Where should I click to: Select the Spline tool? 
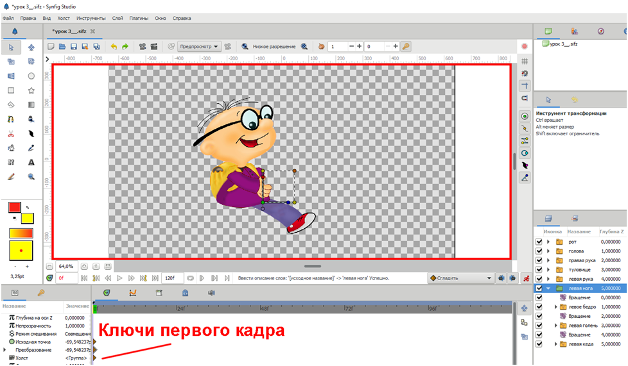coord(11,119)
